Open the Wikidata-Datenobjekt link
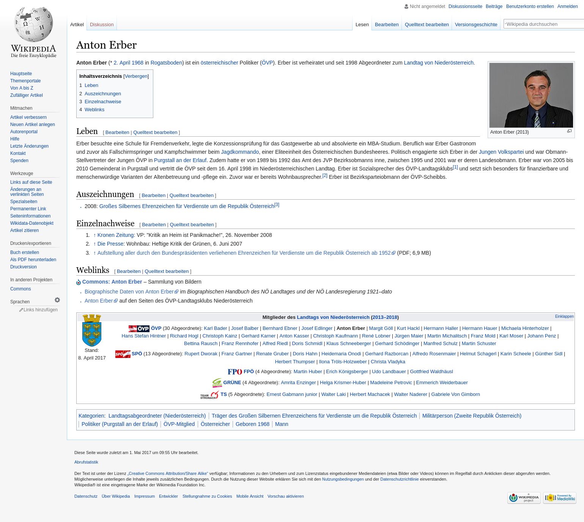Viewport: 584px width, 522px height. click(32, 223)
